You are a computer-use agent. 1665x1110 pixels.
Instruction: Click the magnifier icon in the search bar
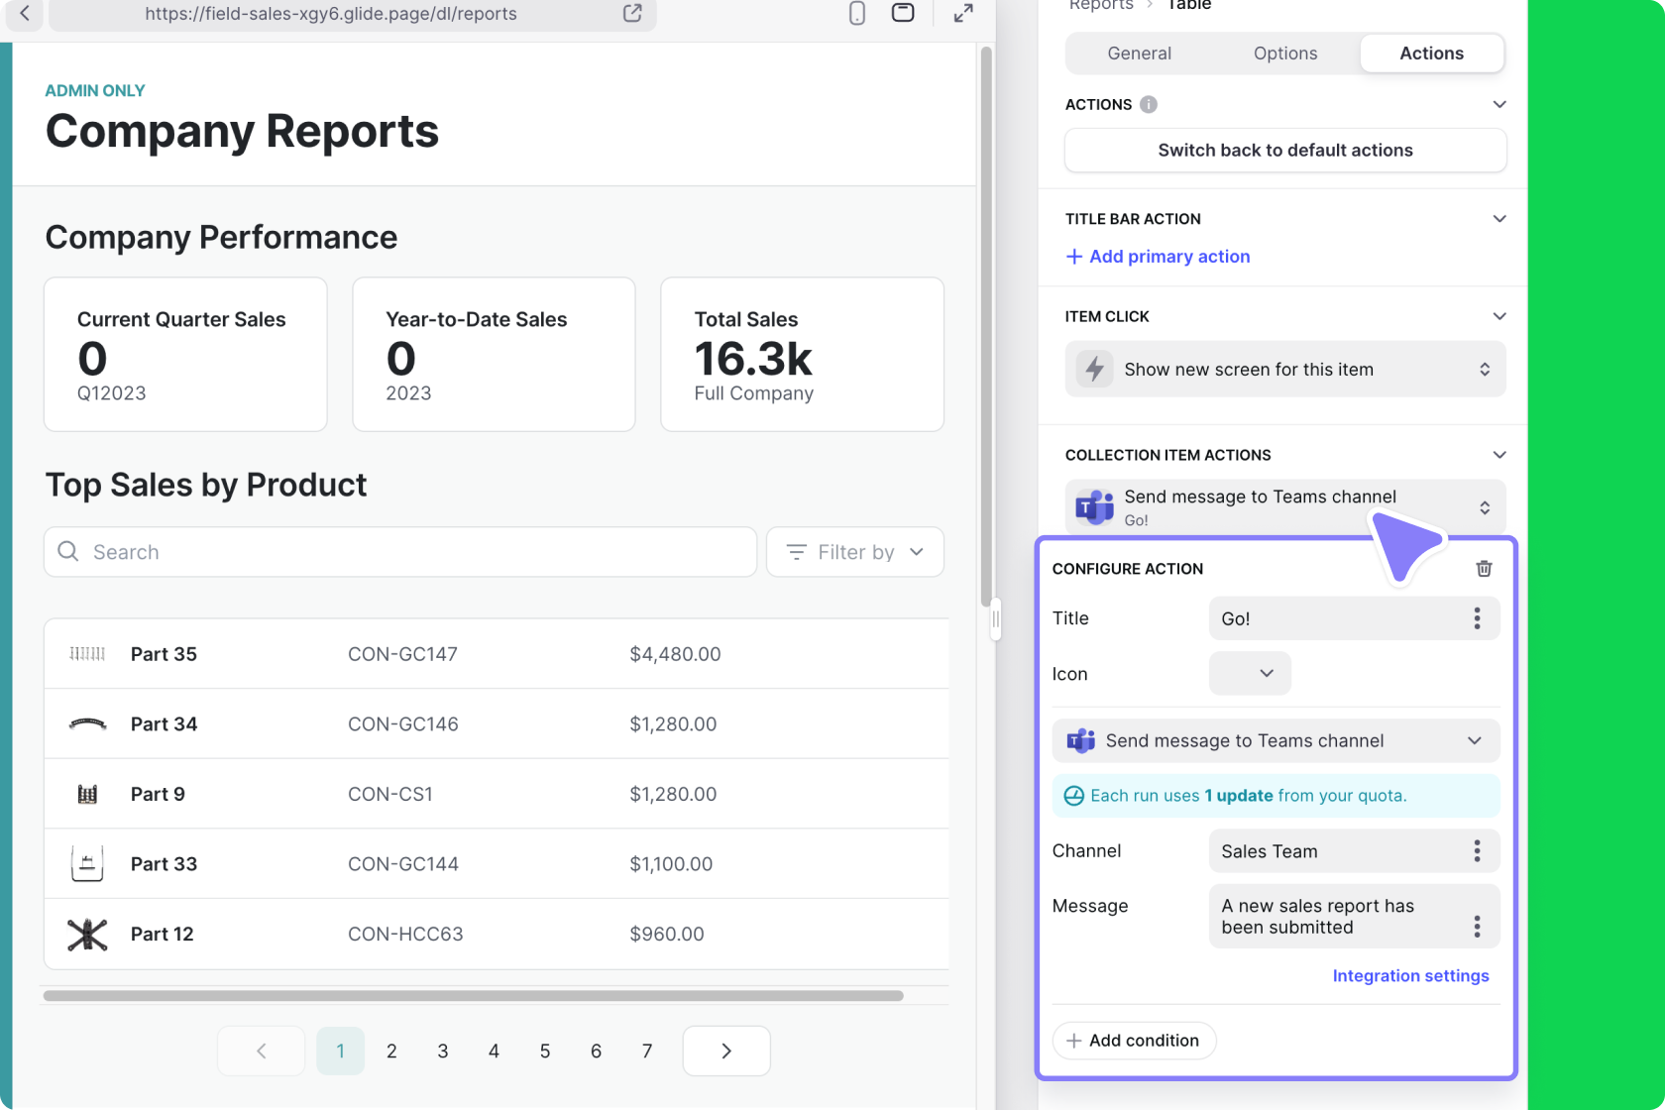pyautogui.click(x=67, y=551)
